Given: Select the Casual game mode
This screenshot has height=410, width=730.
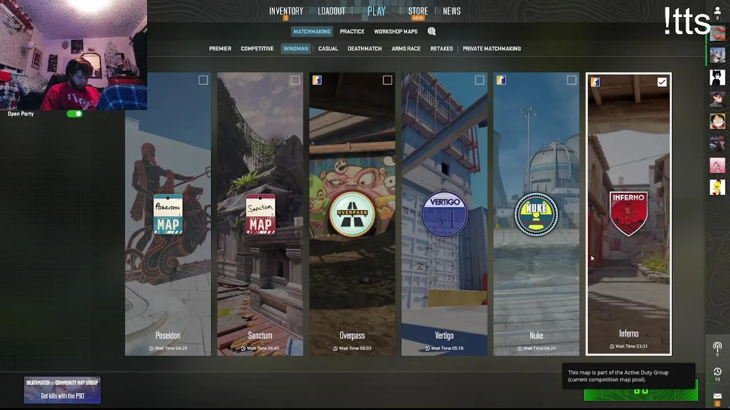Looking at the screenshot, I should tap(328, 48).
